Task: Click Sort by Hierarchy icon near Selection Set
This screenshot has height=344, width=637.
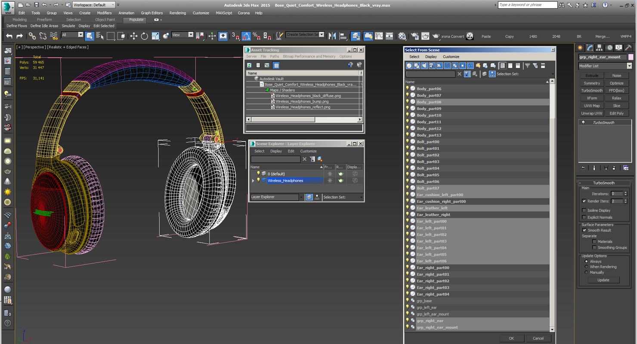Action: point(492,74)
